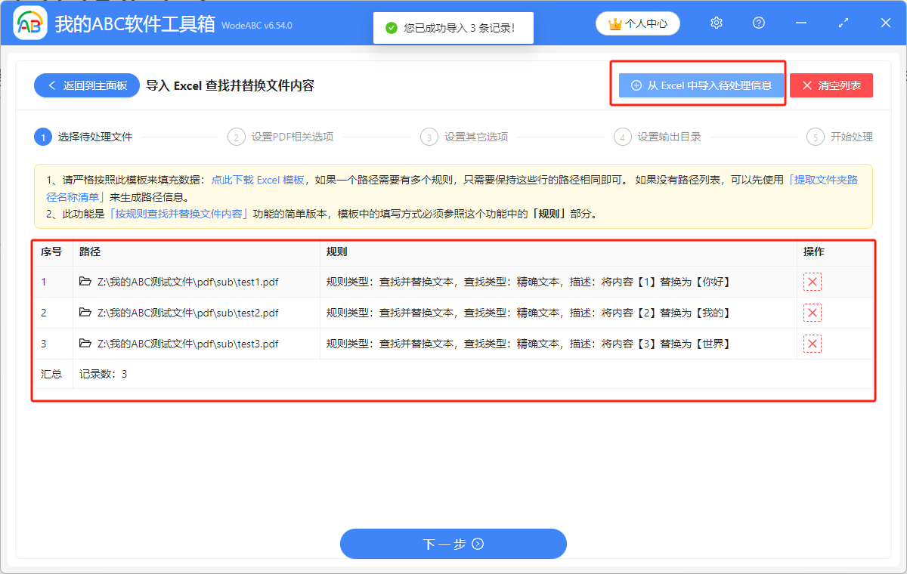
Task: Click folder icon beside test3.pdf path
Action: [x=85, y=344]
